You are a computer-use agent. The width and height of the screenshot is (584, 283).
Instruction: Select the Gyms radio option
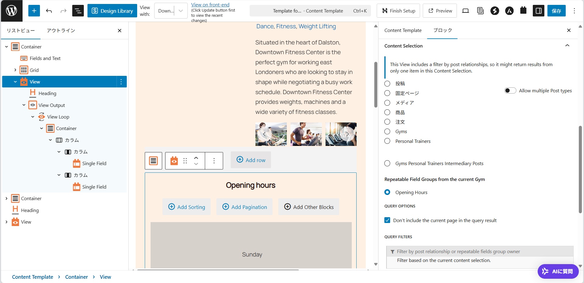(x=387, y=132)
